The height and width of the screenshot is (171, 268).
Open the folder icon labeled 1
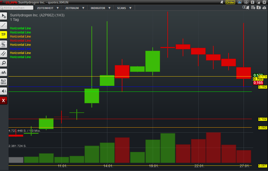(259, 8)
